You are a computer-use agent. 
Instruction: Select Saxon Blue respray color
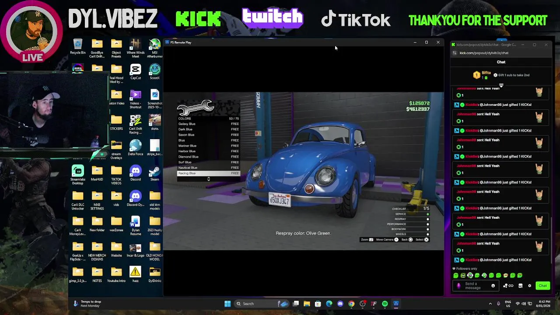(208, 135)
